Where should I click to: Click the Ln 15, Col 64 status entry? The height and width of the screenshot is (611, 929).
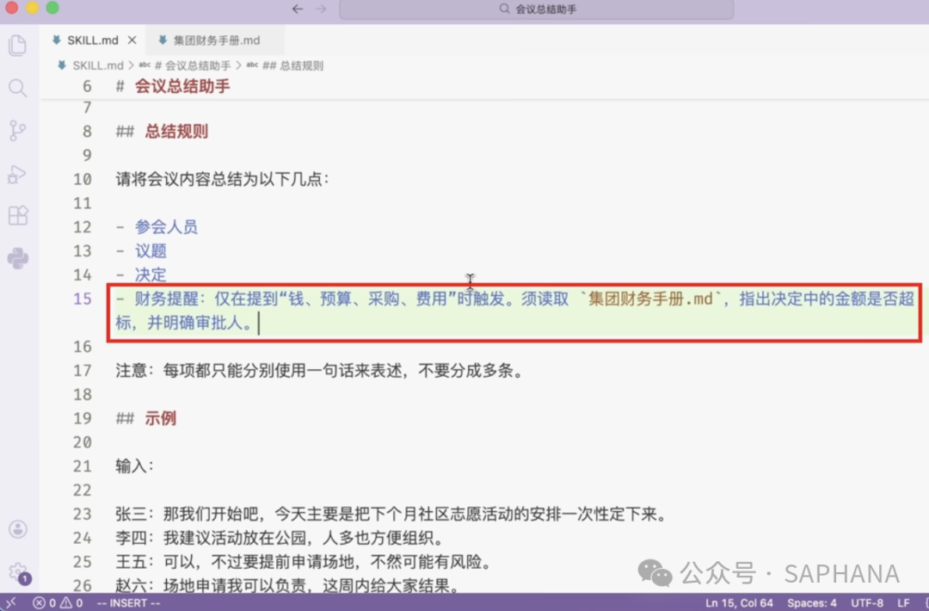pos(739,602)
